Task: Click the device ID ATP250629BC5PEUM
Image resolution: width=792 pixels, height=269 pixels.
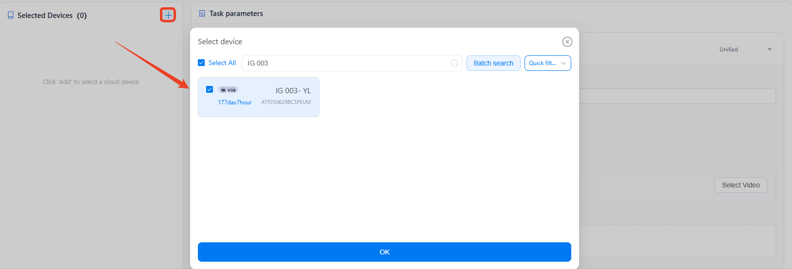Action: tap(286, 102)
